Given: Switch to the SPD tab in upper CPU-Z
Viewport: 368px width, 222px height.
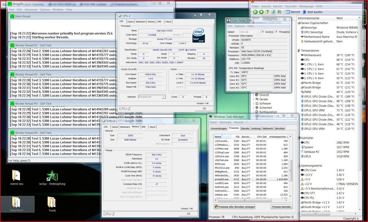Looking at the screenshot, I should click(159, 22).
